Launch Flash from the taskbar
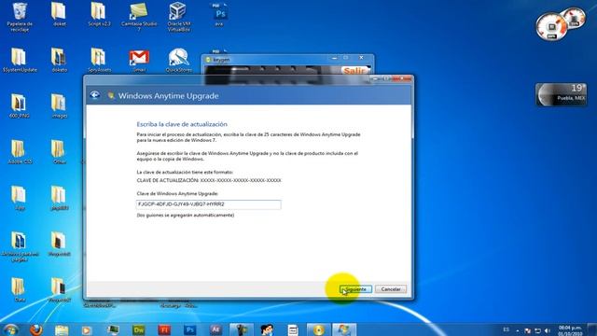597x336 pixels. 164,329
